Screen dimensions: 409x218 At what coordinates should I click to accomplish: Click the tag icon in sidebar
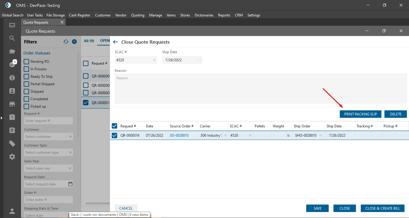click(x=12, y=144)
